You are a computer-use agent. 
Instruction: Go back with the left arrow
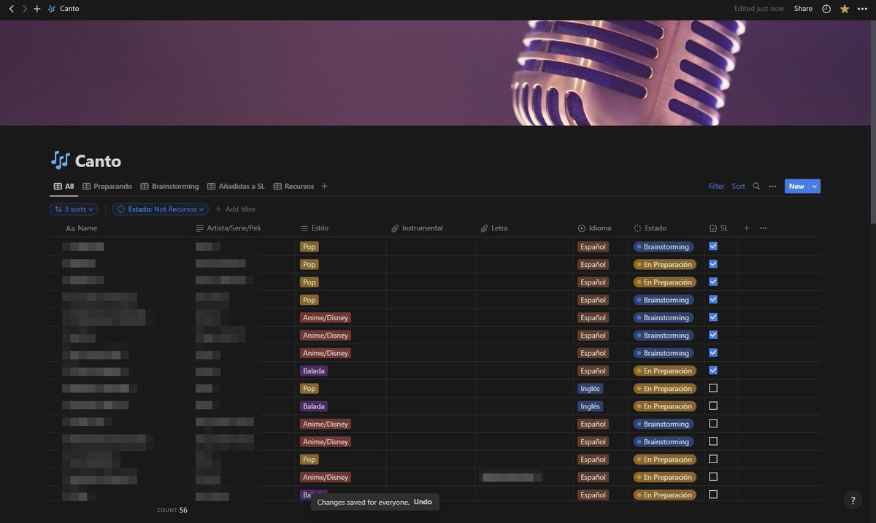pos(11,9)
